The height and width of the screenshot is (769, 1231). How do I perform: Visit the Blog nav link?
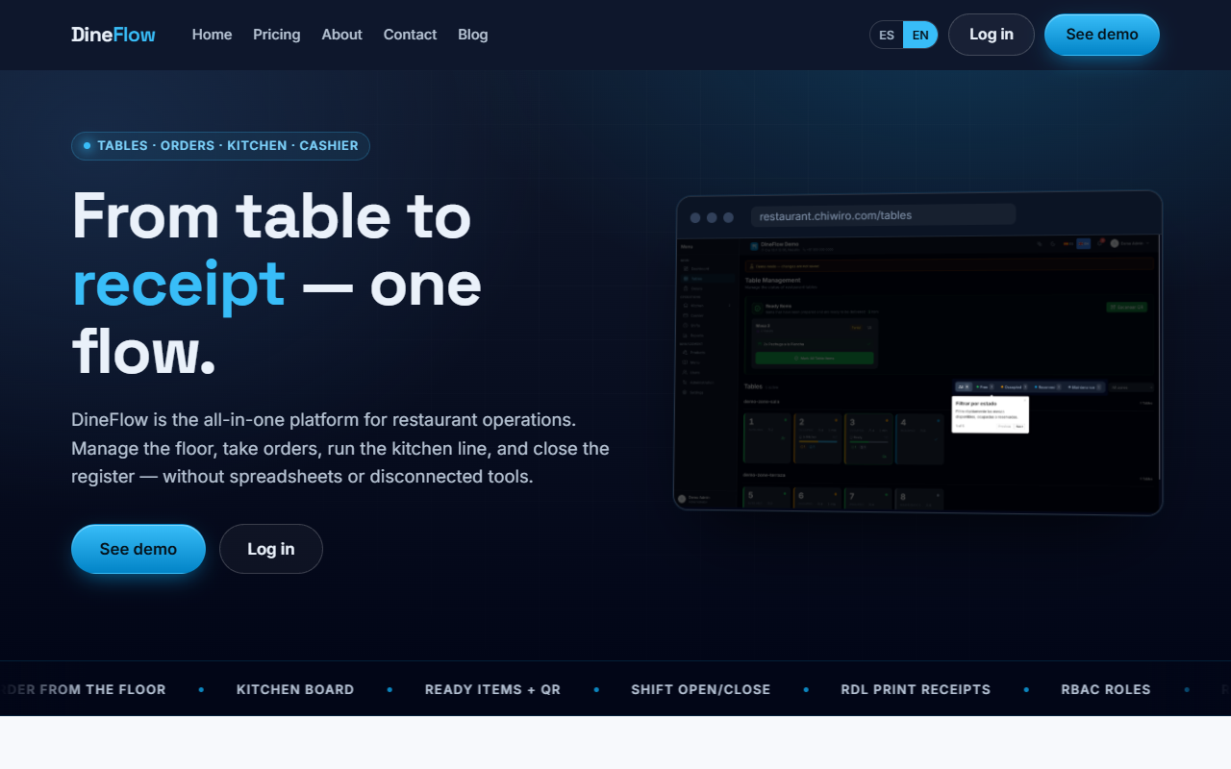click(x=473, y=35)
